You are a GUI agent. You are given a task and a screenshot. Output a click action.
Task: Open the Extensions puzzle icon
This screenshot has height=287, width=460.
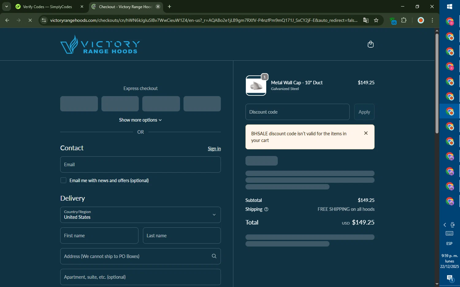[404, 20]
